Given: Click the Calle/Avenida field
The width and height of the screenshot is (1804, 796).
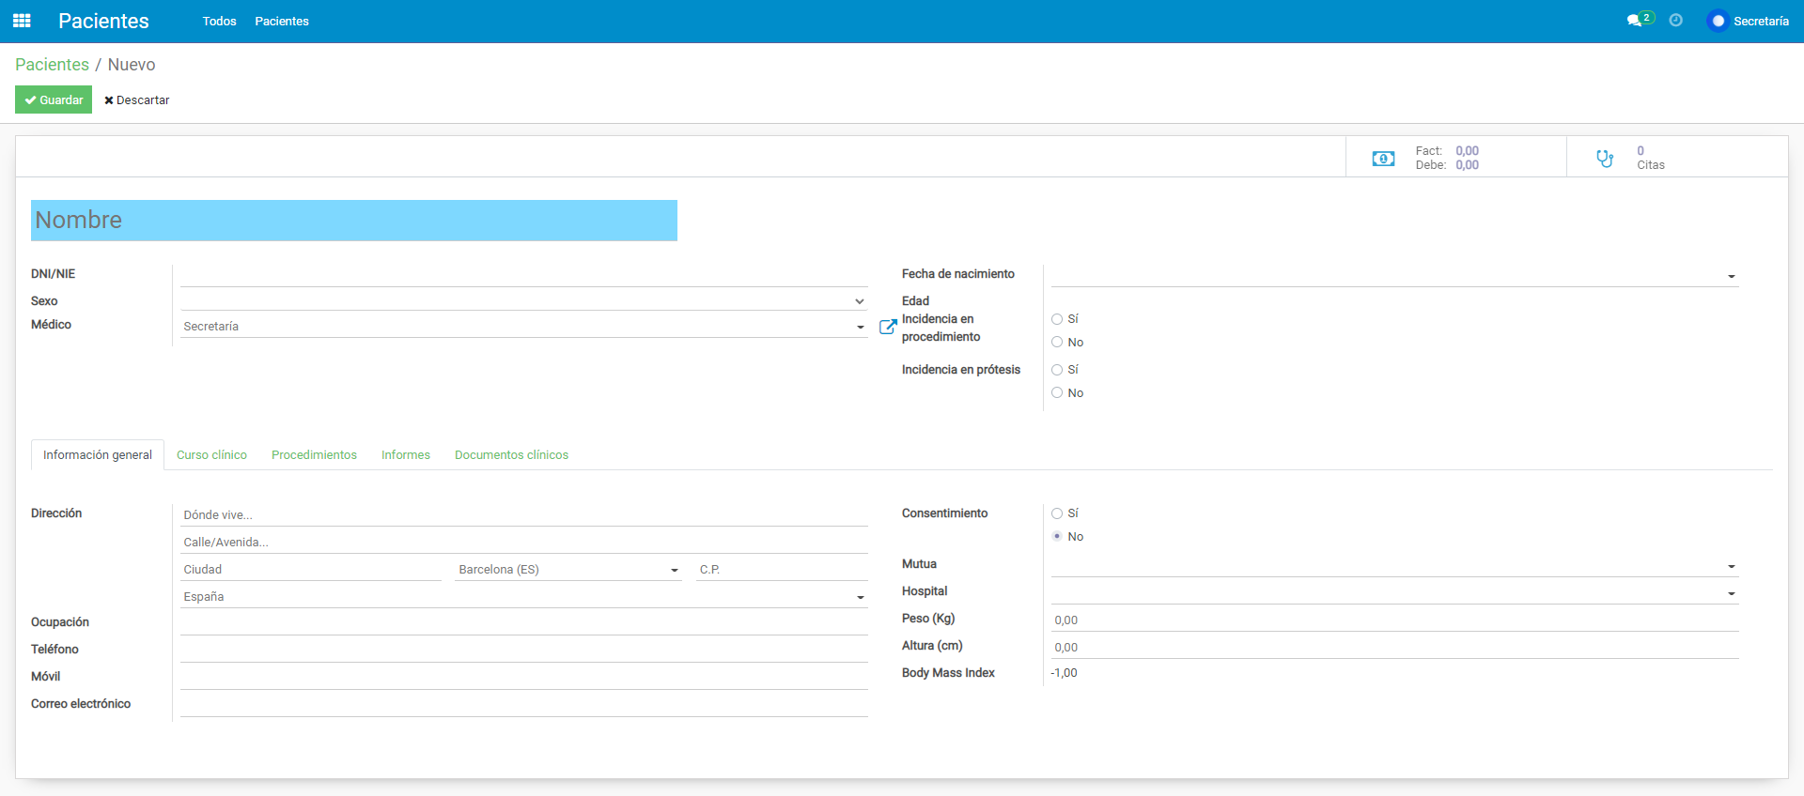Looking at the screenshot, I should pyautogui.click(x=523, y=543).
